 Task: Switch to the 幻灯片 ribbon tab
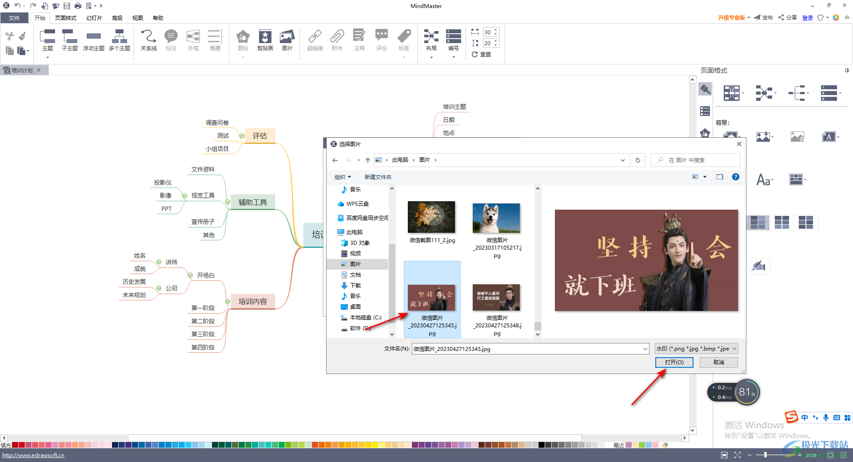click(94, 18)
